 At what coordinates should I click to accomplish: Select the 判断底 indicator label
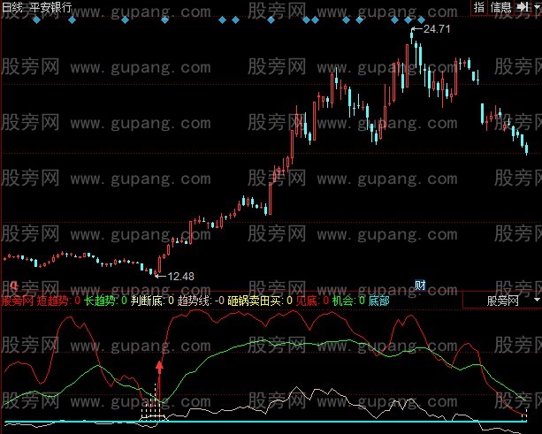point(147,301)
